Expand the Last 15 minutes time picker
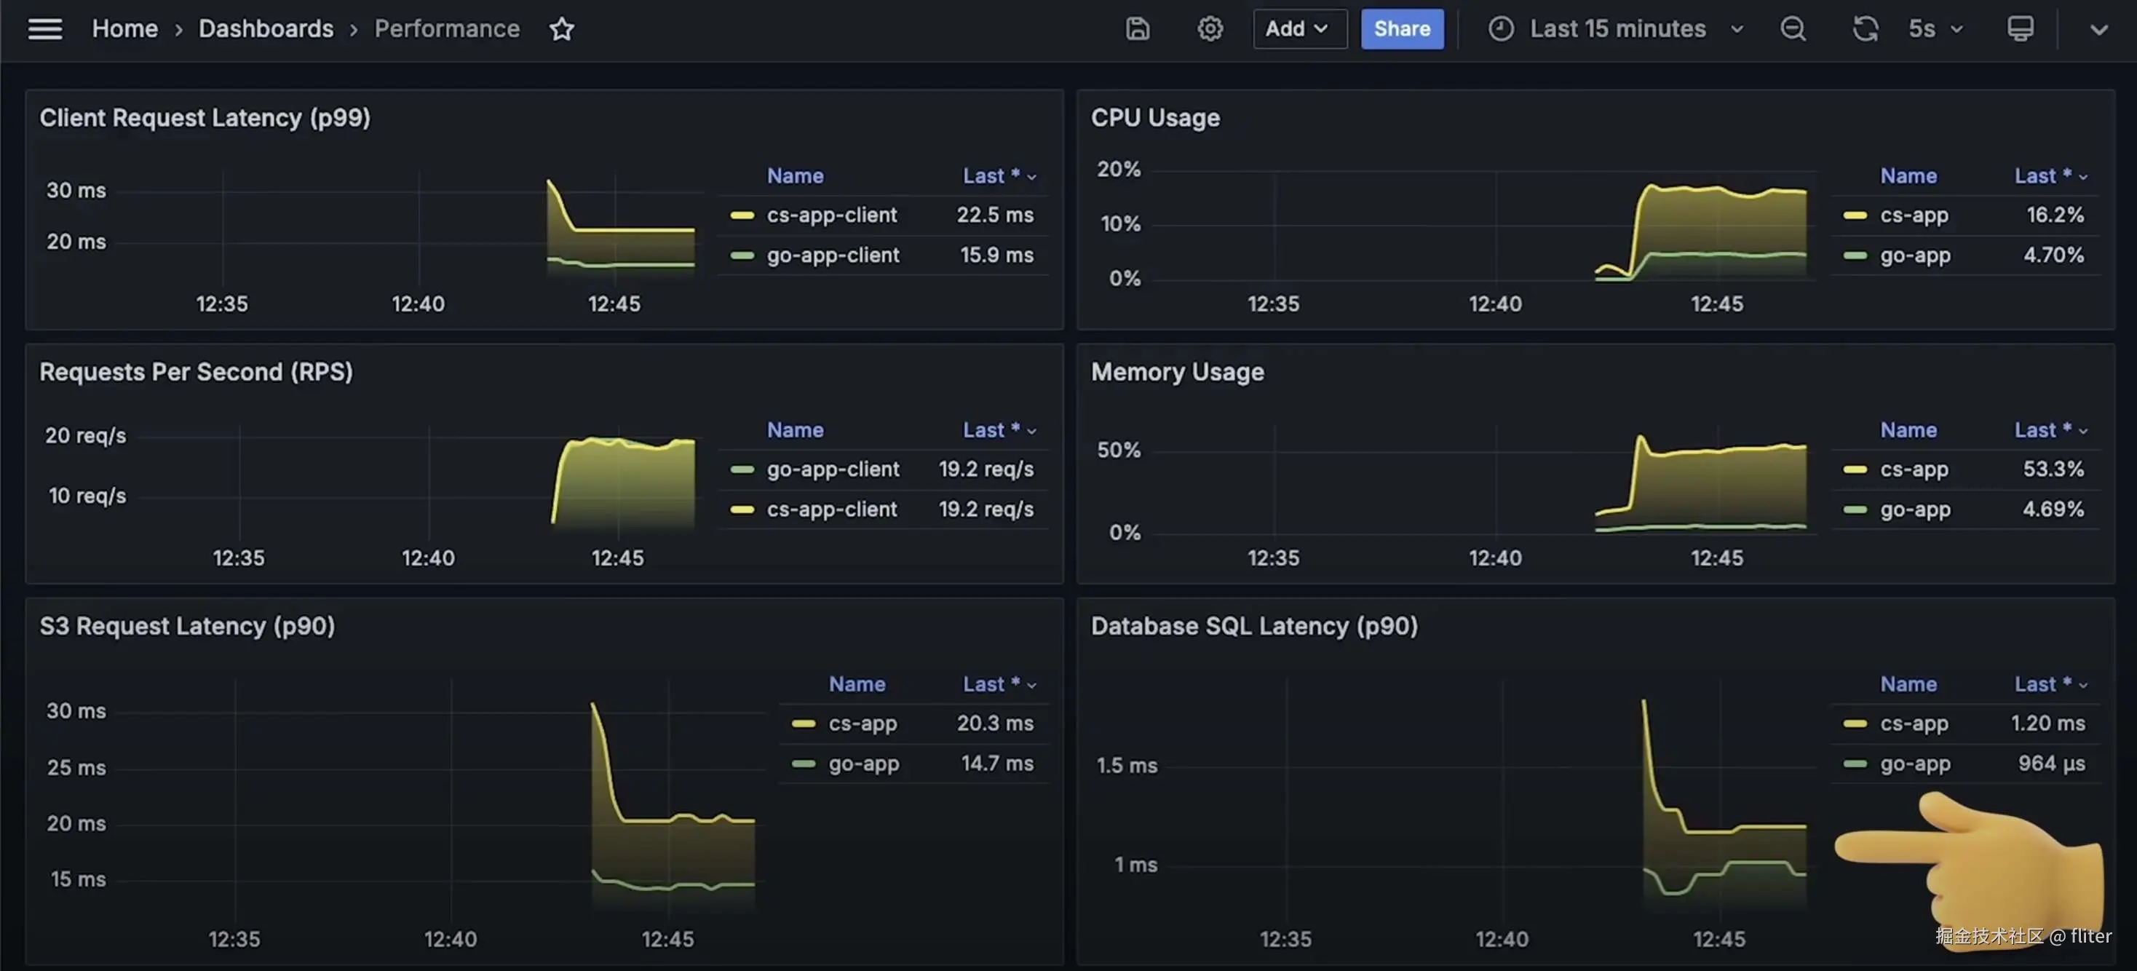Viewport: 2137px width, 971px height. click(x=1618, y=29)
